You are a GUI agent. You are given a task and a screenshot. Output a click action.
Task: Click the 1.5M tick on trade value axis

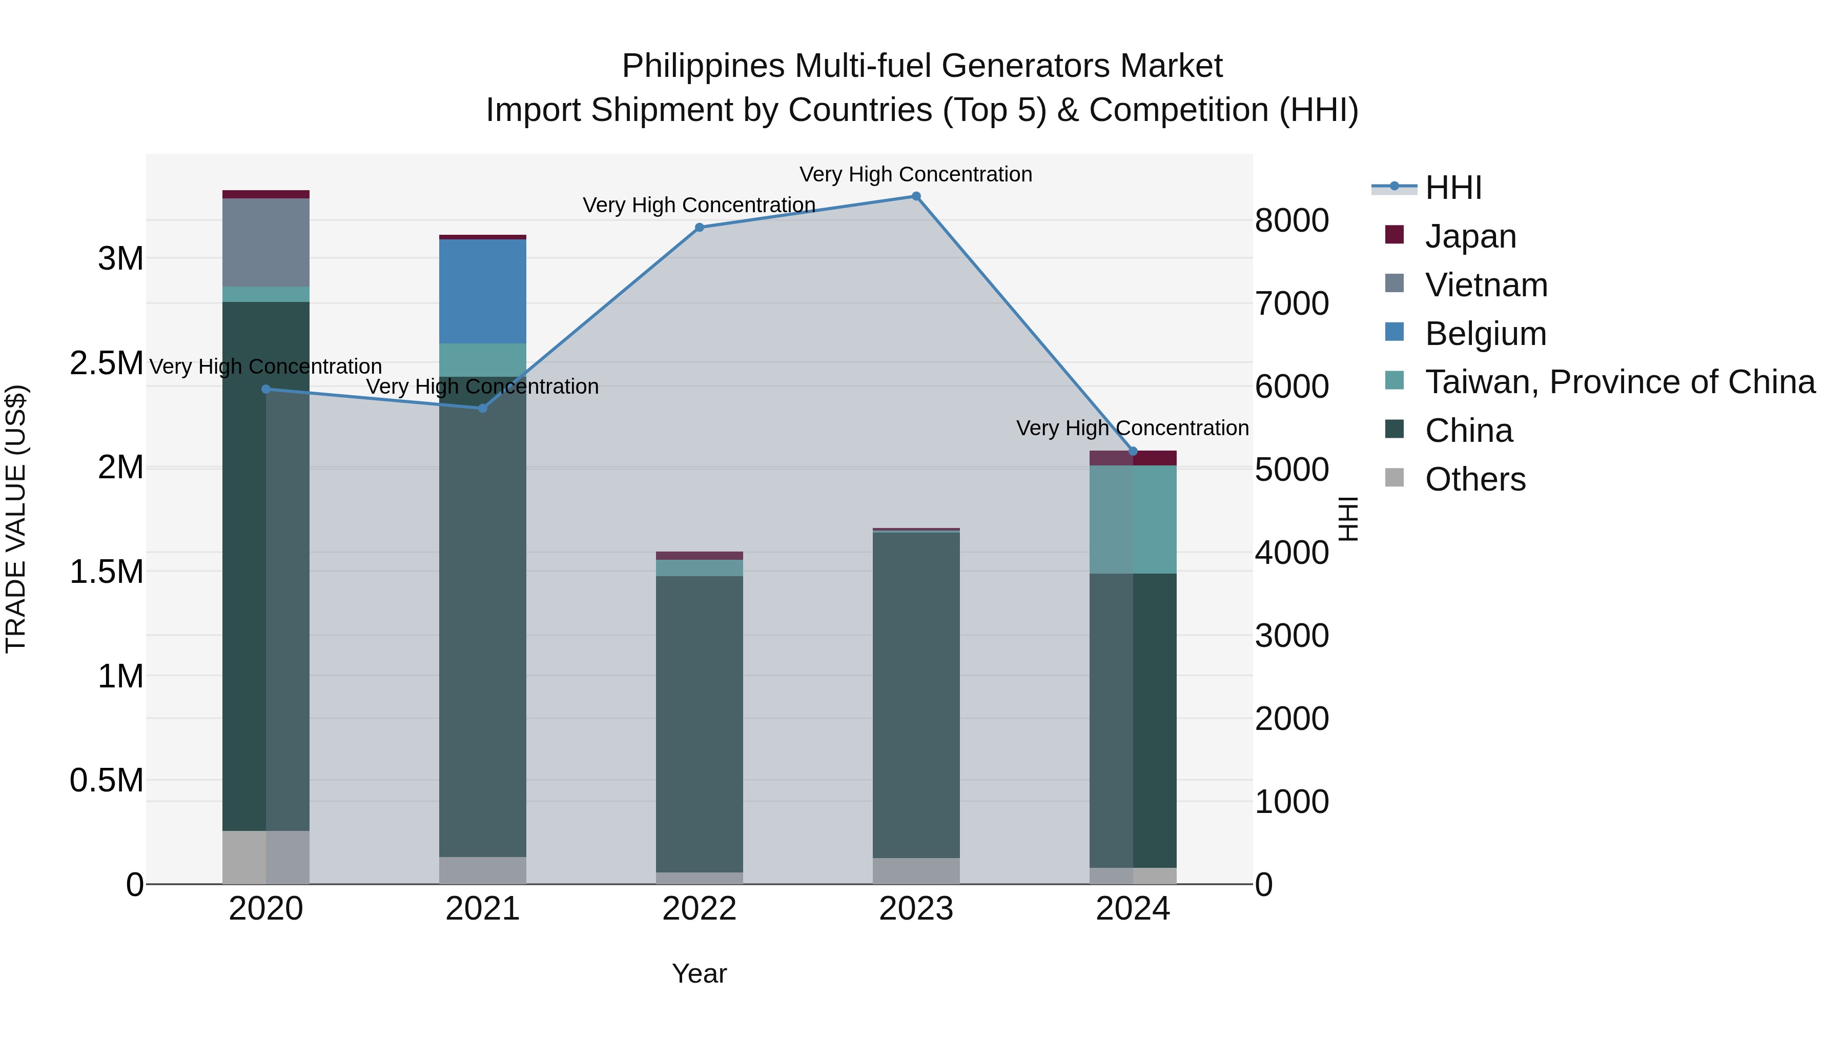[107, 572]
